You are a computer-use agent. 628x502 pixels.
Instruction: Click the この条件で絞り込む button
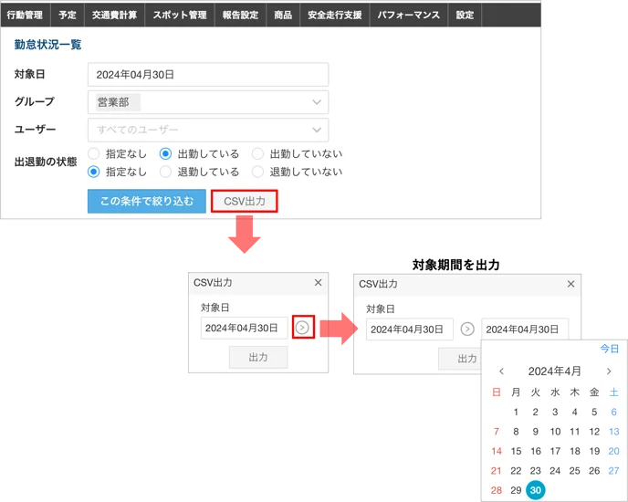coord(147,201)
